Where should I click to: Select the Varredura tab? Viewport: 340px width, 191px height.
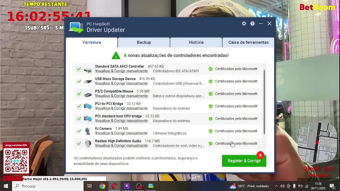pyautogui.click(x=92, y=42)
